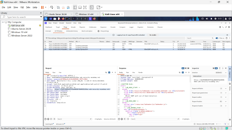Click the revert snapshot icon in VMware toolbar
Image resolution: width=232 pixels, height=130 pixels.
63,8
